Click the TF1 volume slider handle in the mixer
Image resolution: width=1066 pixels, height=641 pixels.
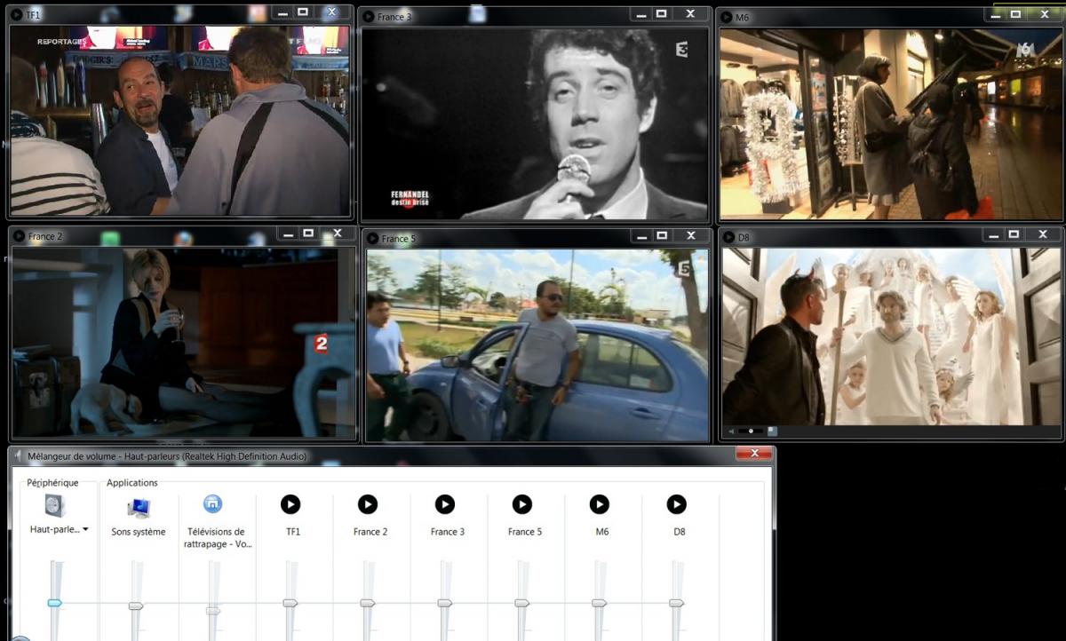(290, 603)
